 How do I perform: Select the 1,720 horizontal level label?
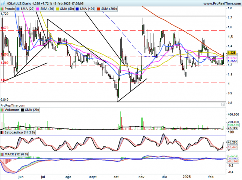click(4, 14)
